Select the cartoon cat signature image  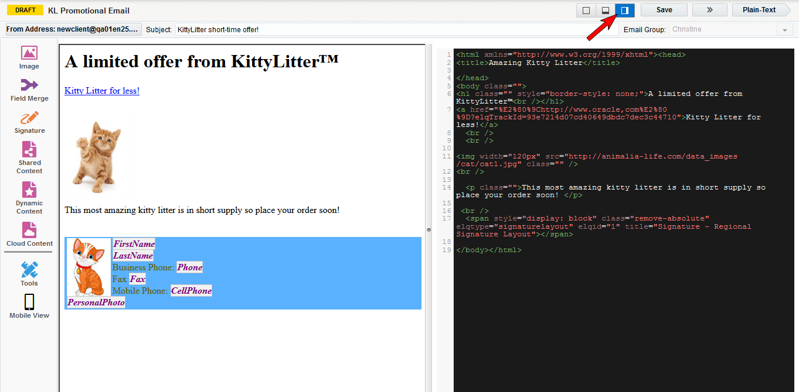89,267
